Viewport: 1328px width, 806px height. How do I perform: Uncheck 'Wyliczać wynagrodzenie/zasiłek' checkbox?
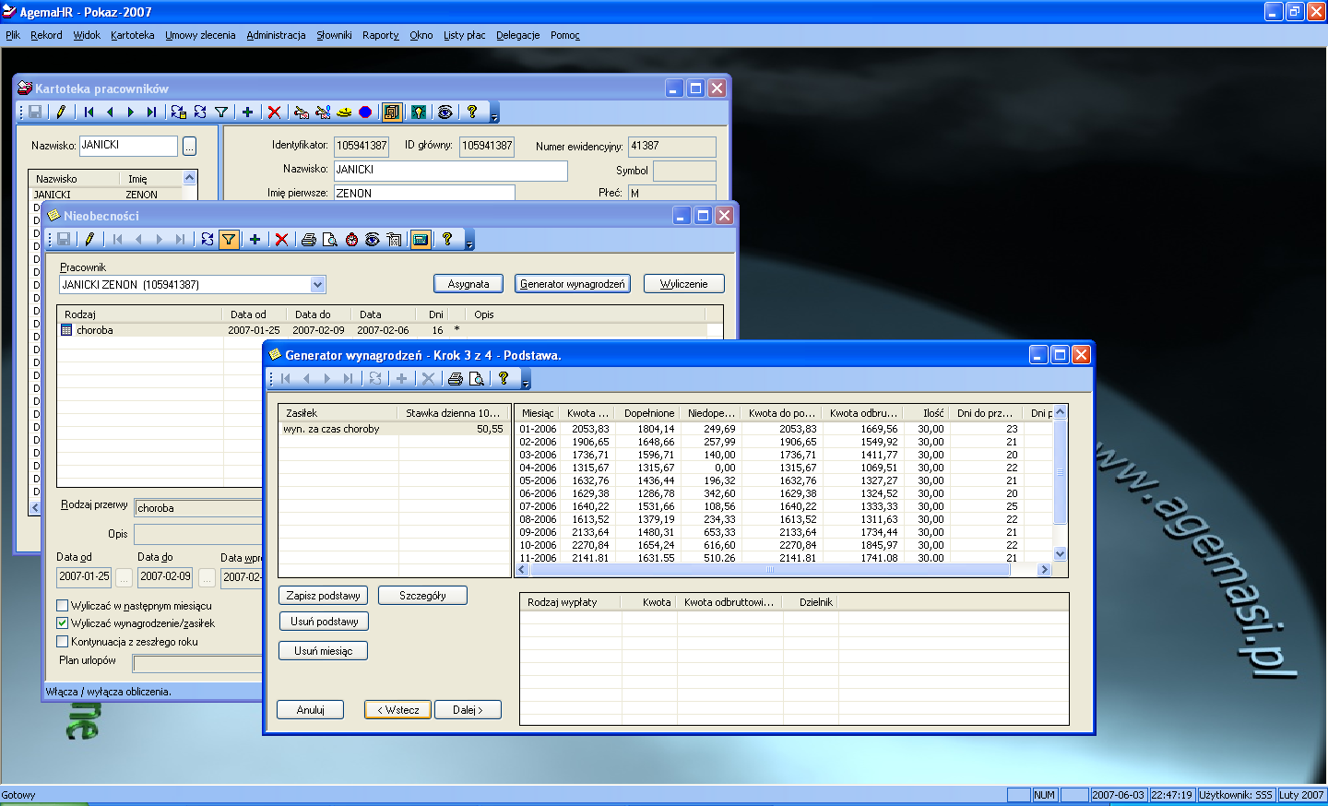63,623
